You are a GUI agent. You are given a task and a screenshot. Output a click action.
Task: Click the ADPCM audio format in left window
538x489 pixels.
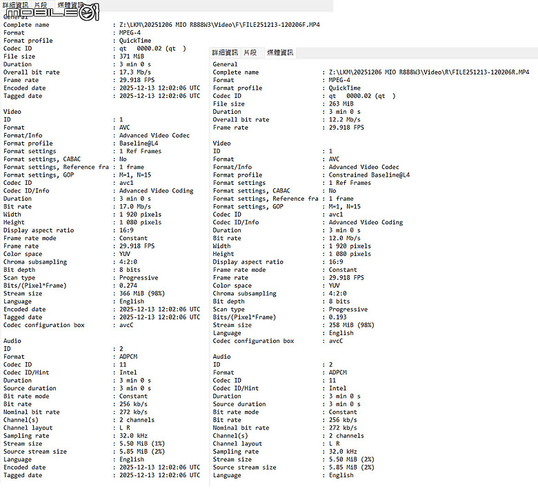[x=128, y=357]
